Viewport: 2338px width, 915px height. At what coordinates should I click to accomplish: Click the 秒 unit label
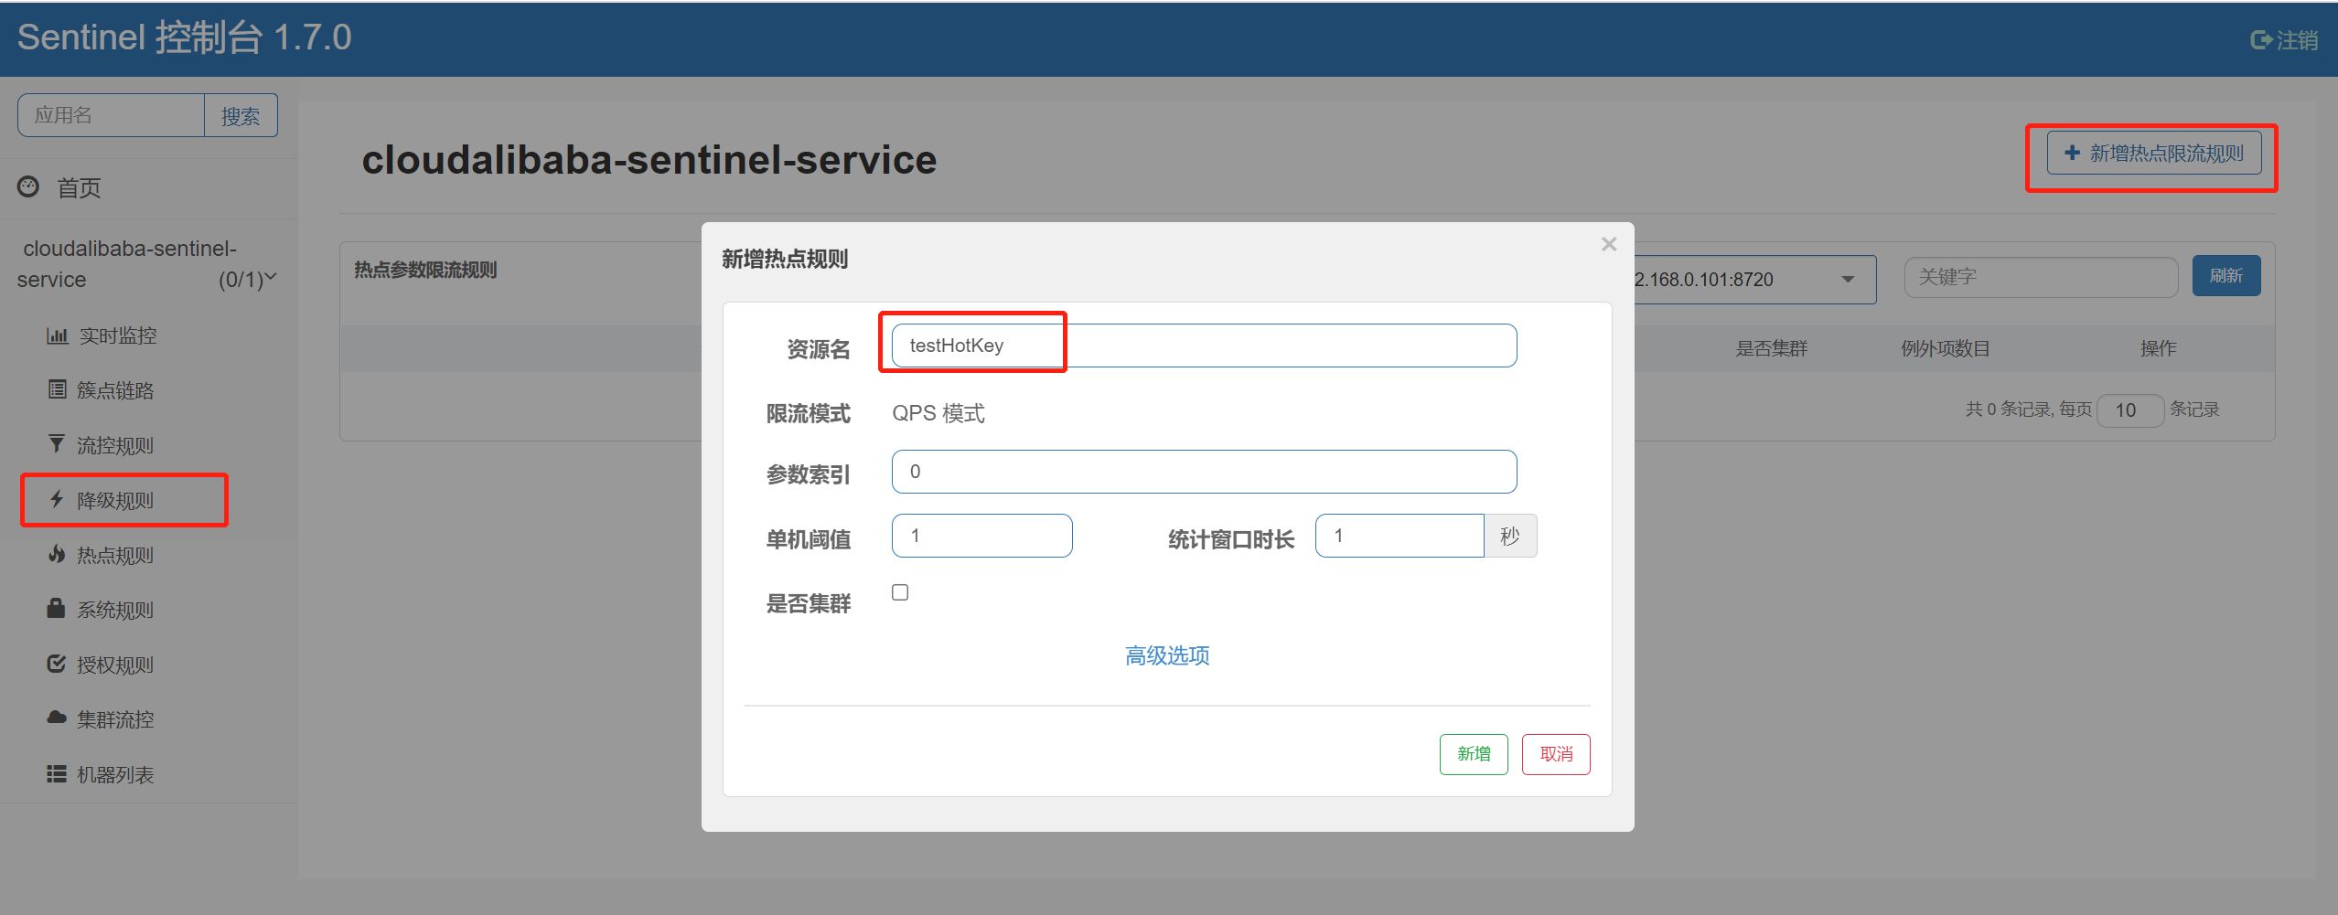tap(1509, 536)
